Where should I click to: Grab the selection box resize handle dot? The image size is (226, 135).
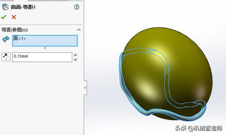point(45,48)
